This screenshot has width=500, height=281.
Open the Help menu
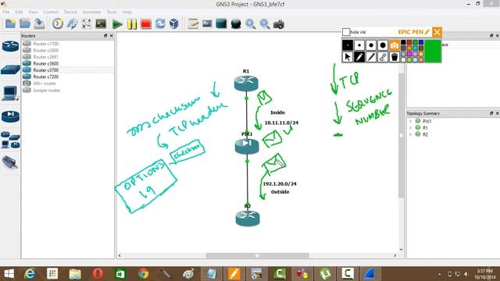point(127,12)
